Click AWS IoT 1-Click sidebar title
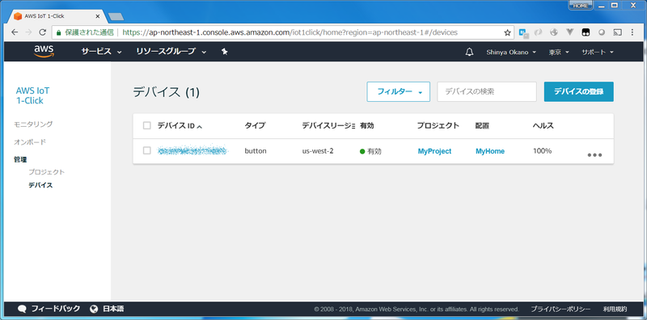This screenshot has height=320, width=647. 32,95
